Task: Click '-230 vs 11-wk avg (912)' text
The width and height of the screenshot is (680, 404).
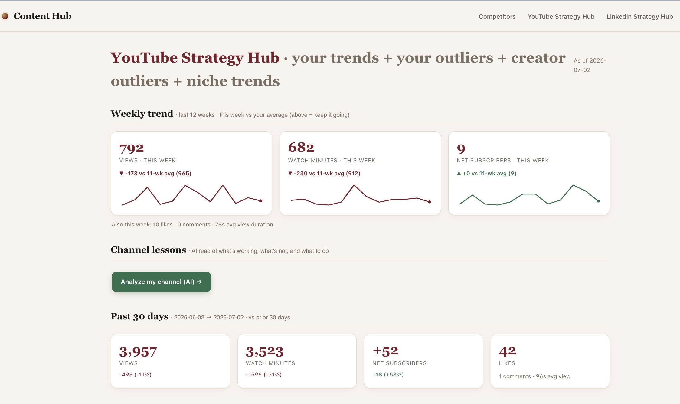Action: pyautogui.click(x=324, y=174)
